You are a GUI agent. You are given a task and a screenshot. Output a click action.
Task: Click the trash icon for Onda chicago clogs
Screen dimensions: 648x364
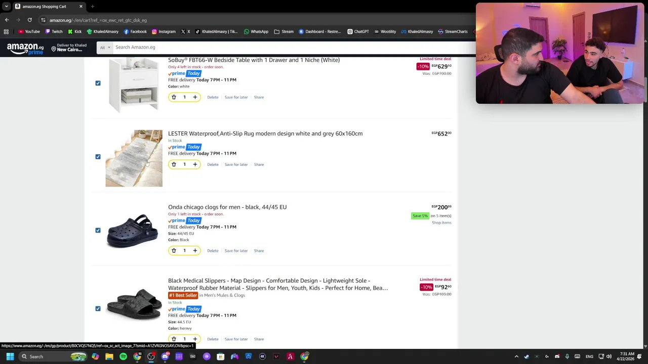[174, 251]
